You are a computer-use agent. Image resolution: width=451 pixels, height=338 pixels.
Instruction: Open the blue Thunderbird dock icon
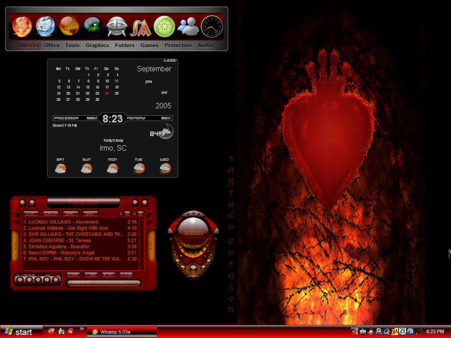(45, 26)
